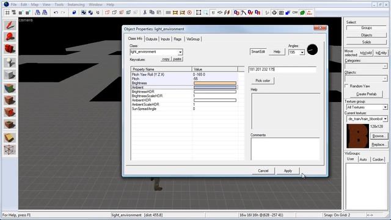Click the keyvalues copy button

click(166, 59)
